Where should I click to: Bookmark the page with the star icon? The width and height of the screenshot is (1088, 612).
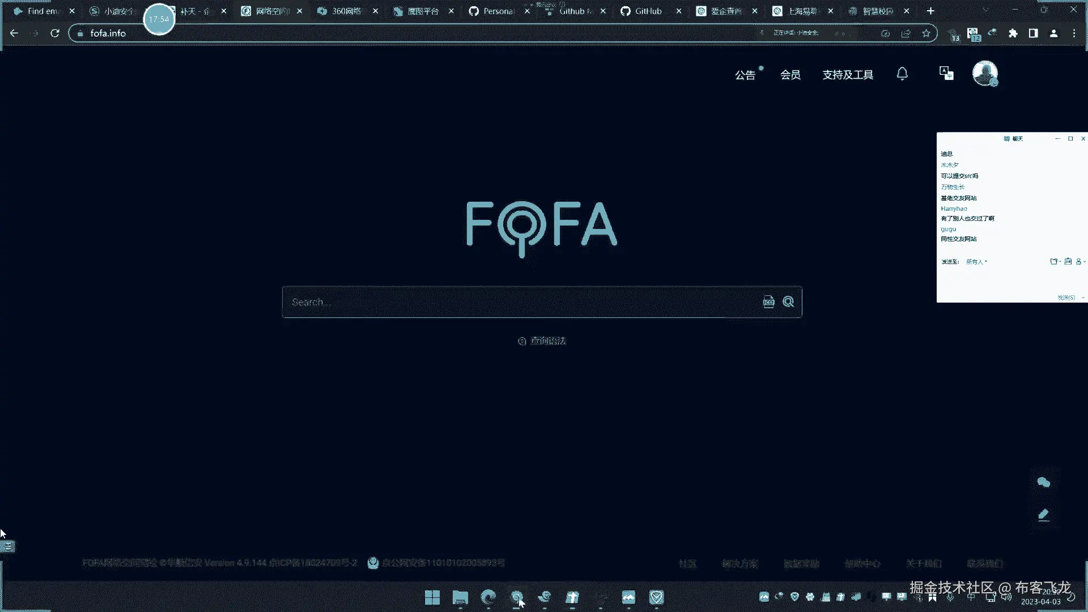926,33
